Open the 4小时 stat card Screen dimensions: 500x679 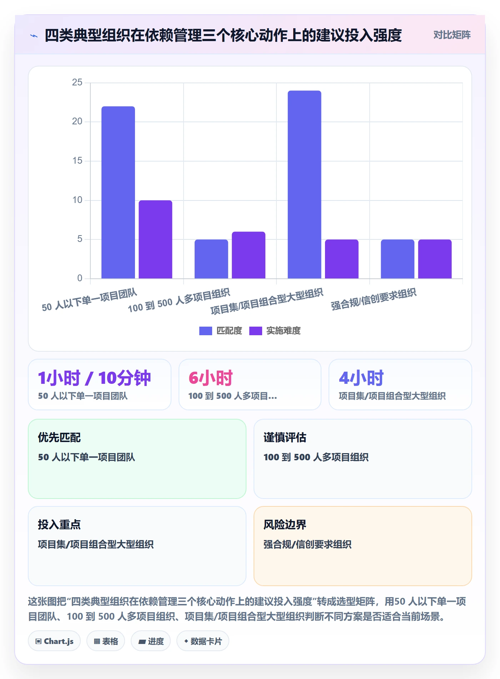[x=400, y=385]
